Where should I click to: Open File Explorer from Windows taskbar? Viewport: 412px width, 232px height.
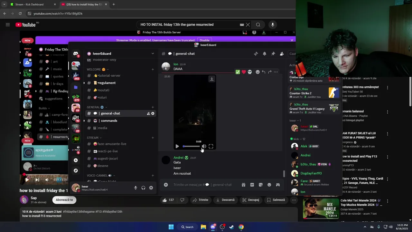(203, 227)
